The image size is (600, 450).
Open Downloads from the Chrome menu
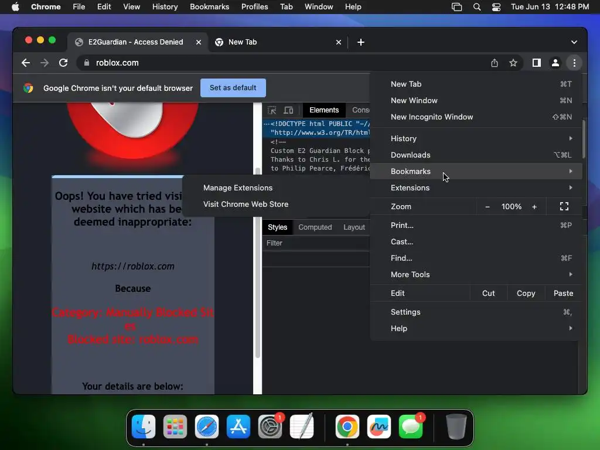pos(476,155)
